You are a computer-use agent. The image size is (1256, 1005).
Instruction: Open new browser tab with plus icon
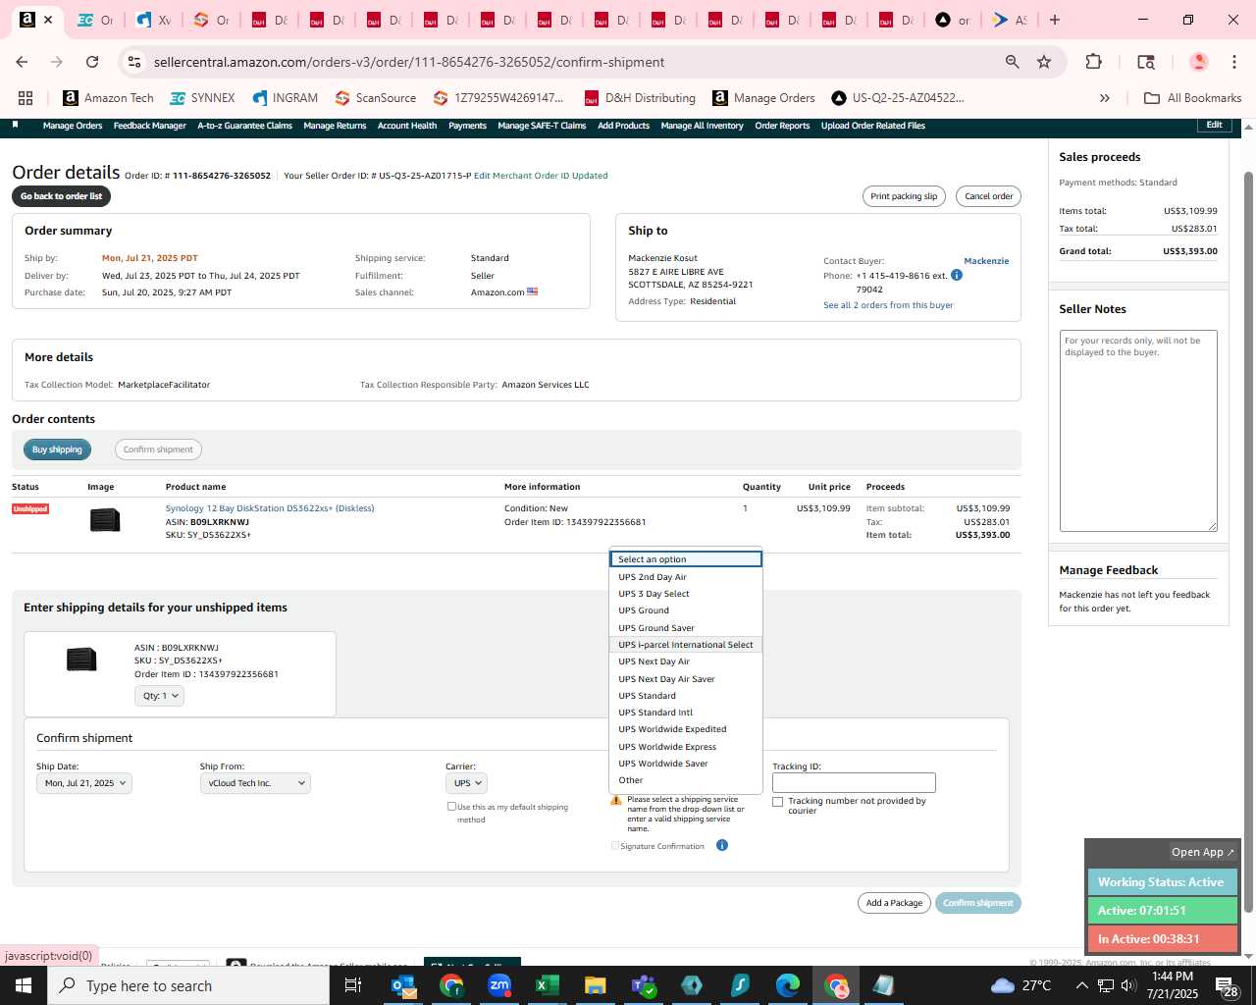coord(1055,20)
